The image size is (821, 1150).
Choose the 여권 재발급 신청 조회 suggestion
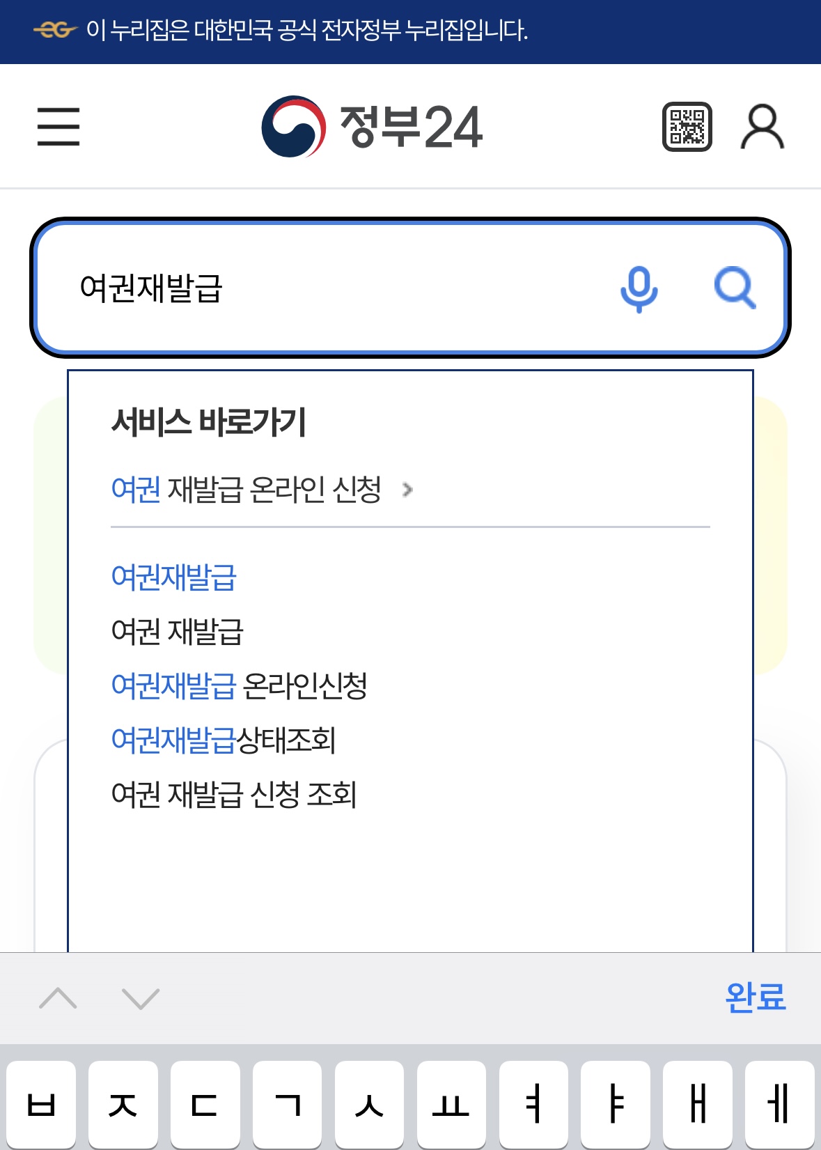coord(236,793)
